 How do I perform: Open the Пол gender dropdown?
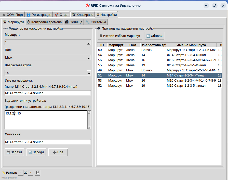pyautogui.click(x=89, y=58)
